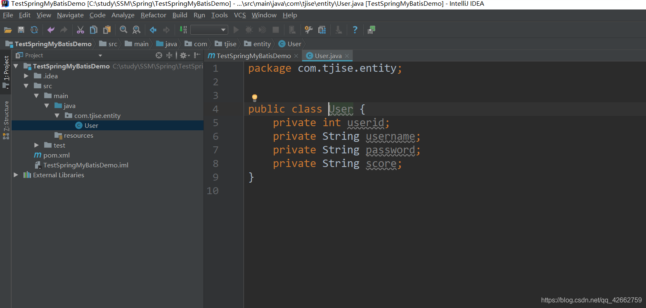Image resolution: width=646 pixels, height=308 pixels.
Task: Click the green chip icon after Help
Action: (x=372, y=30)
